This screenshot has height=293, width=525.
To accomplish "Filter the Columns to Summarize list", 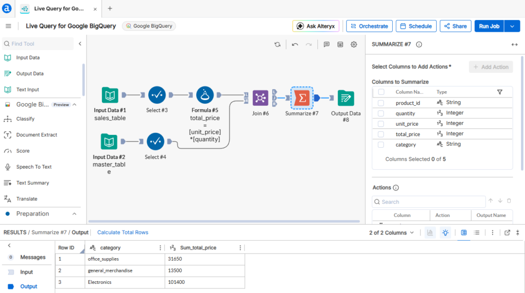I will (x=499, y=92).
